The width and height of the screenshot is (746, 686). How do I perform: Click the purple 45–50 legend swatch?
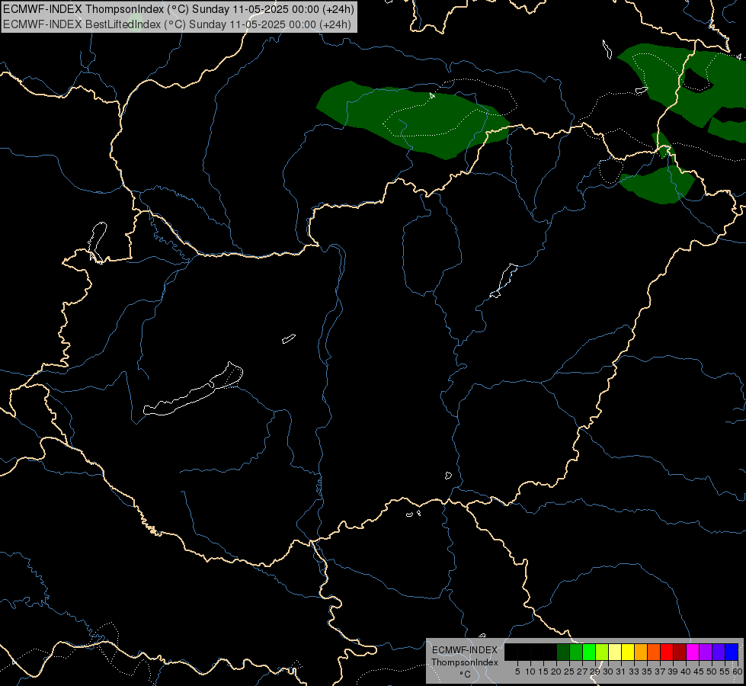pos(706,652)
